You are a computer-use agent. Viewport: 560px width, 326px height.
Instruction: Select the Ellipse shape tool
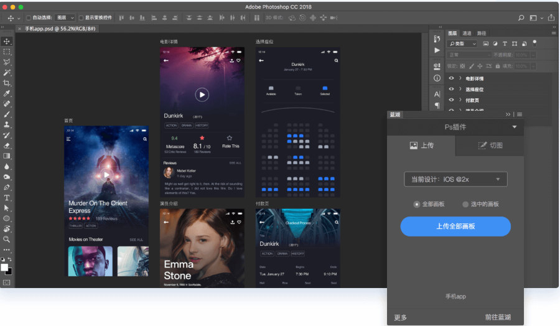(6, 218)
